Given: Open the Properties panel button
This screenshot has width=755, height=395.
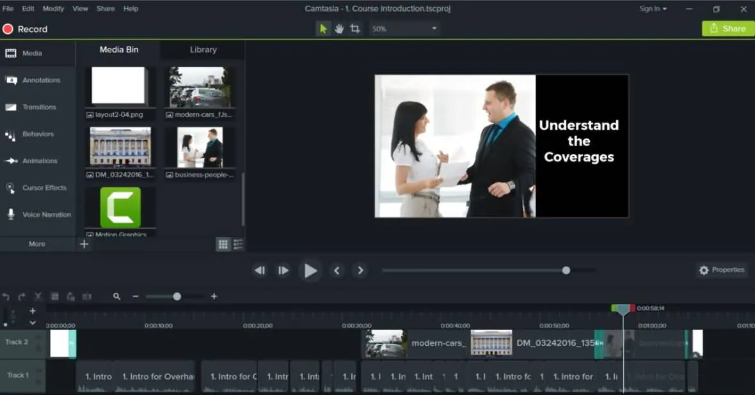Looking at the screenshot, I should click(x=721, y=270).
